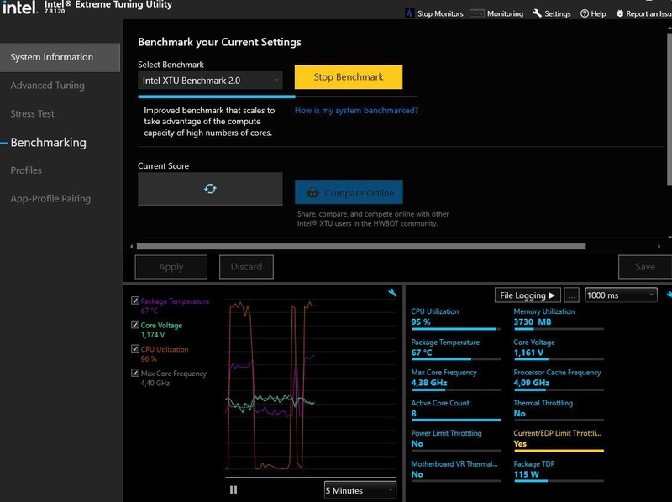Click Report an Issue label

648,13
